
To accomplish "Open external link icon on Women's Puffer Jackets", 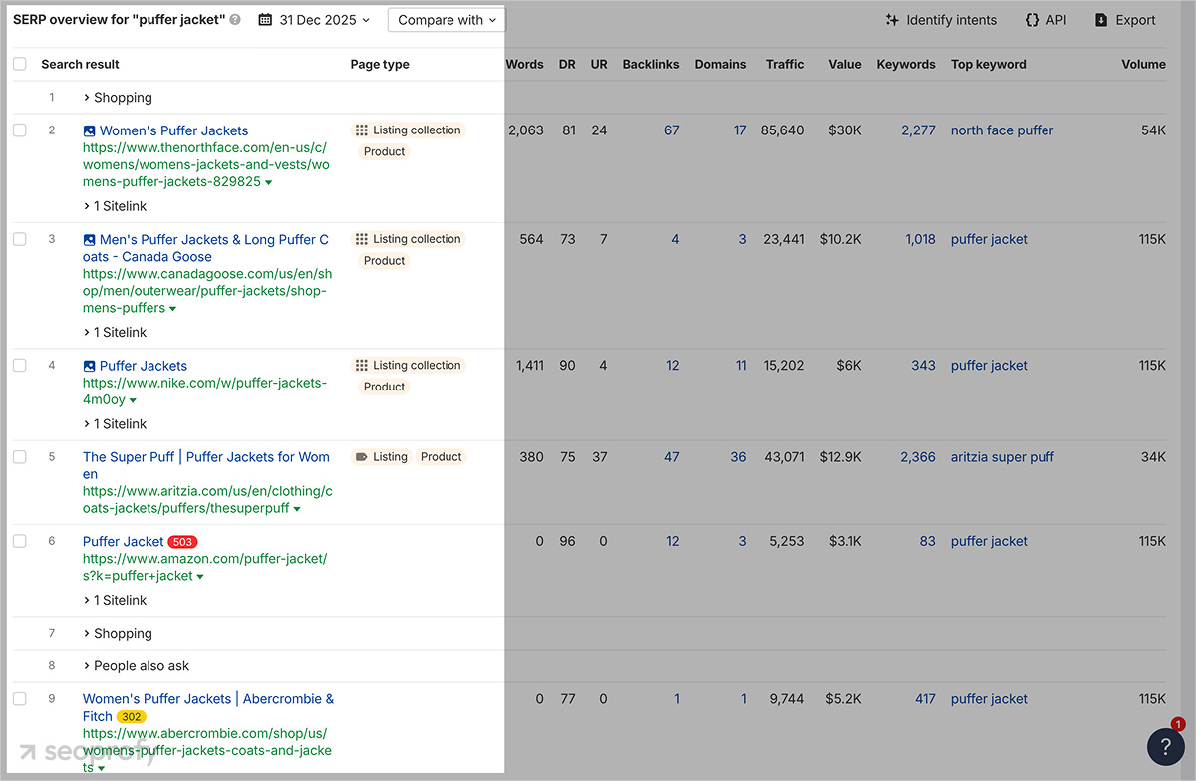I will coord(87,130).
